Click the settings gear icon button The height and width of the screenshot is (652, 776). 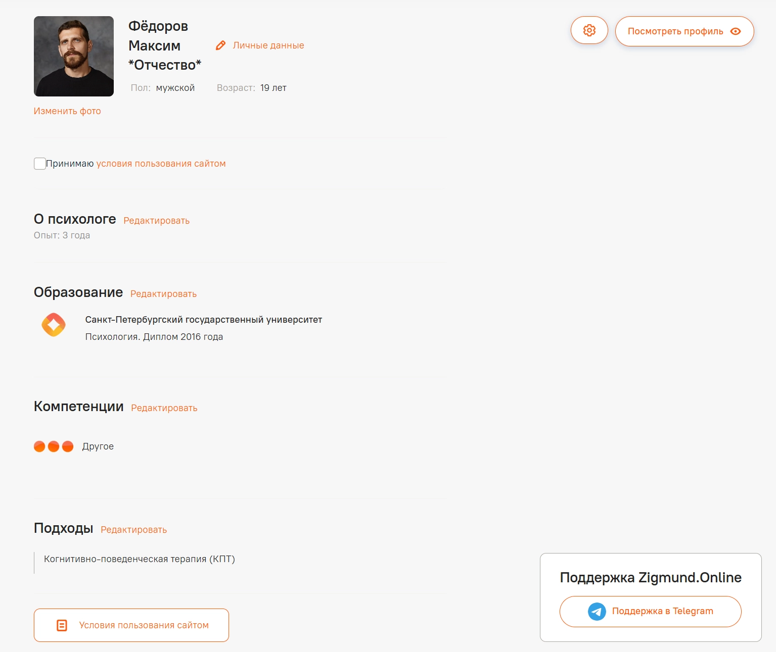click(x=589, y=30)
